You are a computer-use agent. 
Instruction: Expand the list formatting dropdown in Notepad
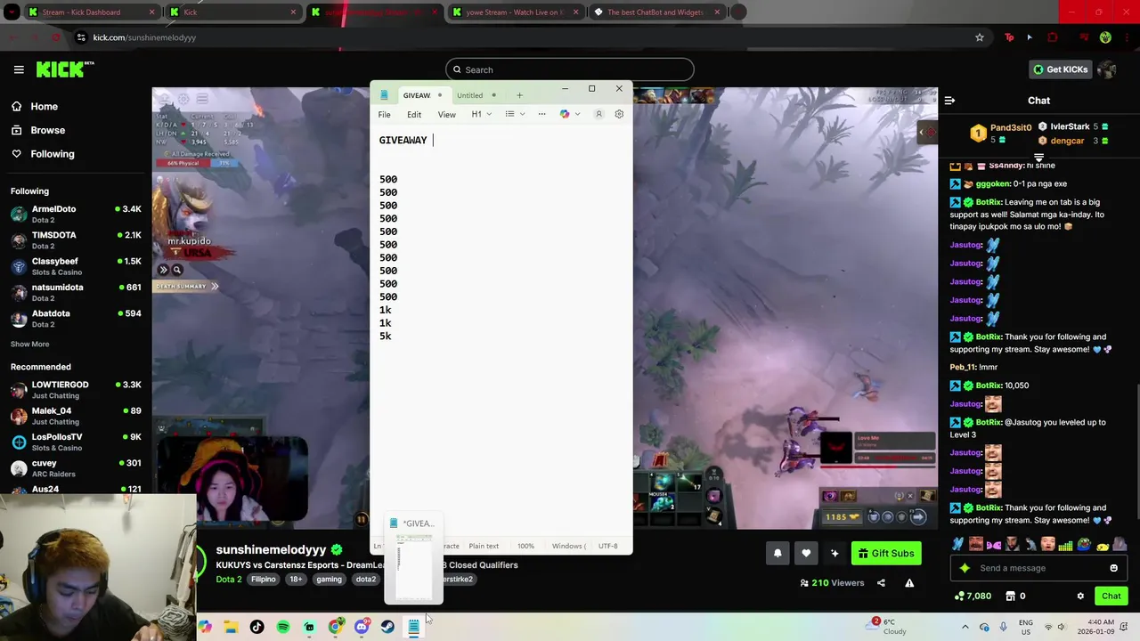[x=515, y=114]
